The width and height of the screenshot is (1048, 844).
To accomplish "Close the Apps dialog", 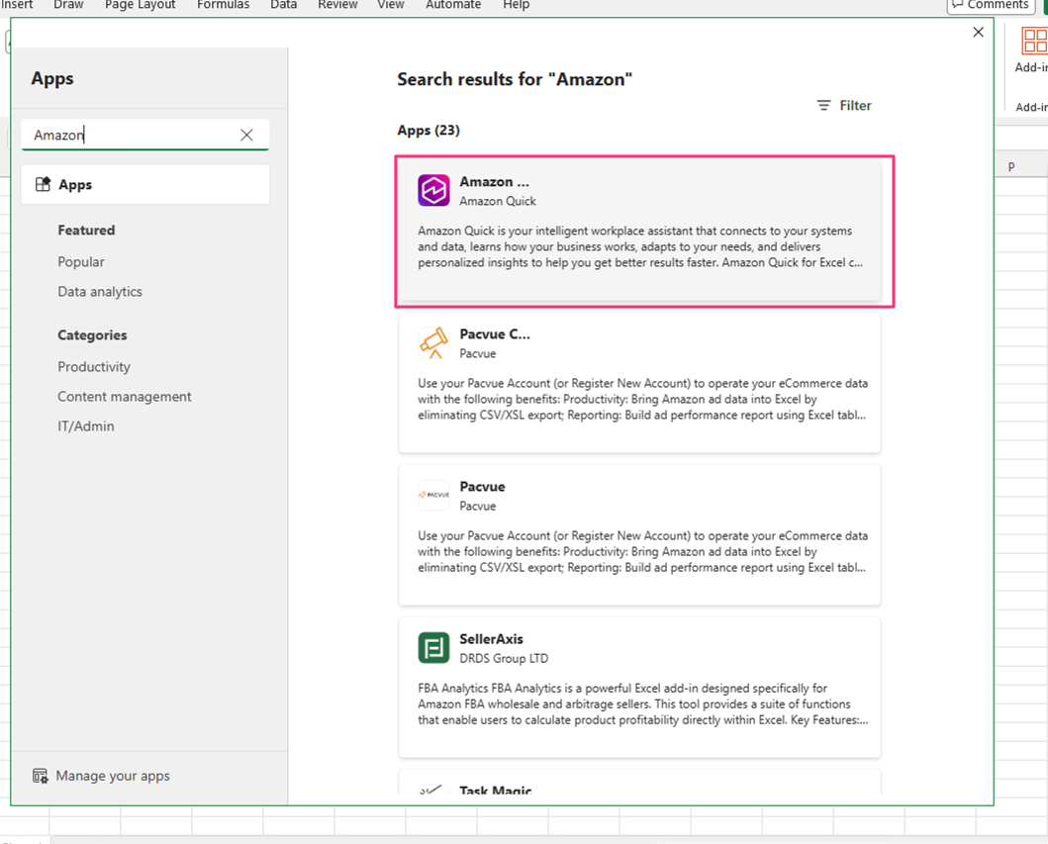I will 979,32.
